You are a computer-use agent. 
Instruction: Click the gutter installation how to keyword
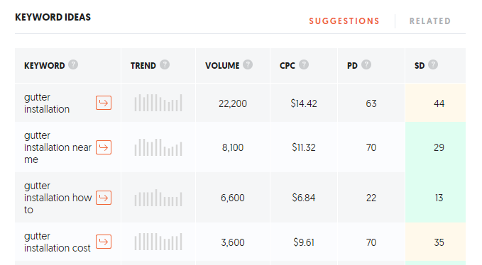click(57, 198)
